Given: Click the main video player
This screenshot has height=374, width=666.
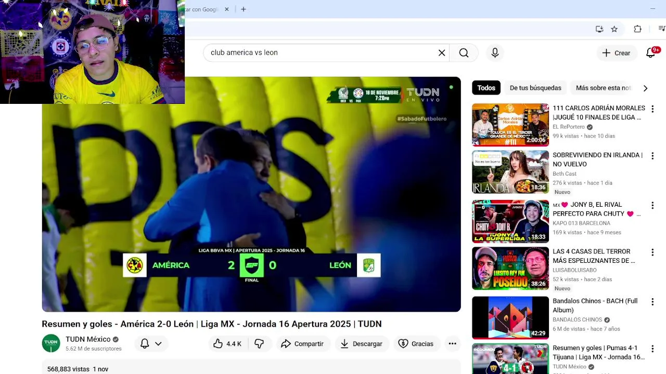Looking at the screenshot, I should pyautogui.click(x=251, y=194).
